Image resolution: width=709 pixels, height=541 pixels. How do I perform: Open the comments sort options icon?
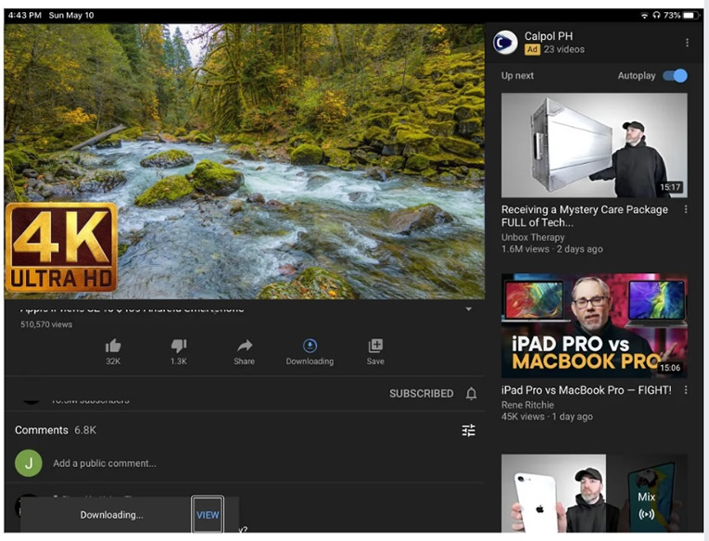pyautogui.click(x=469, y=430)
